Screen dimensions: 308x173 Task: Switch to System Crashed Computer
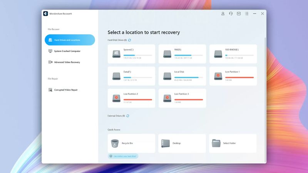coord(67,51)
